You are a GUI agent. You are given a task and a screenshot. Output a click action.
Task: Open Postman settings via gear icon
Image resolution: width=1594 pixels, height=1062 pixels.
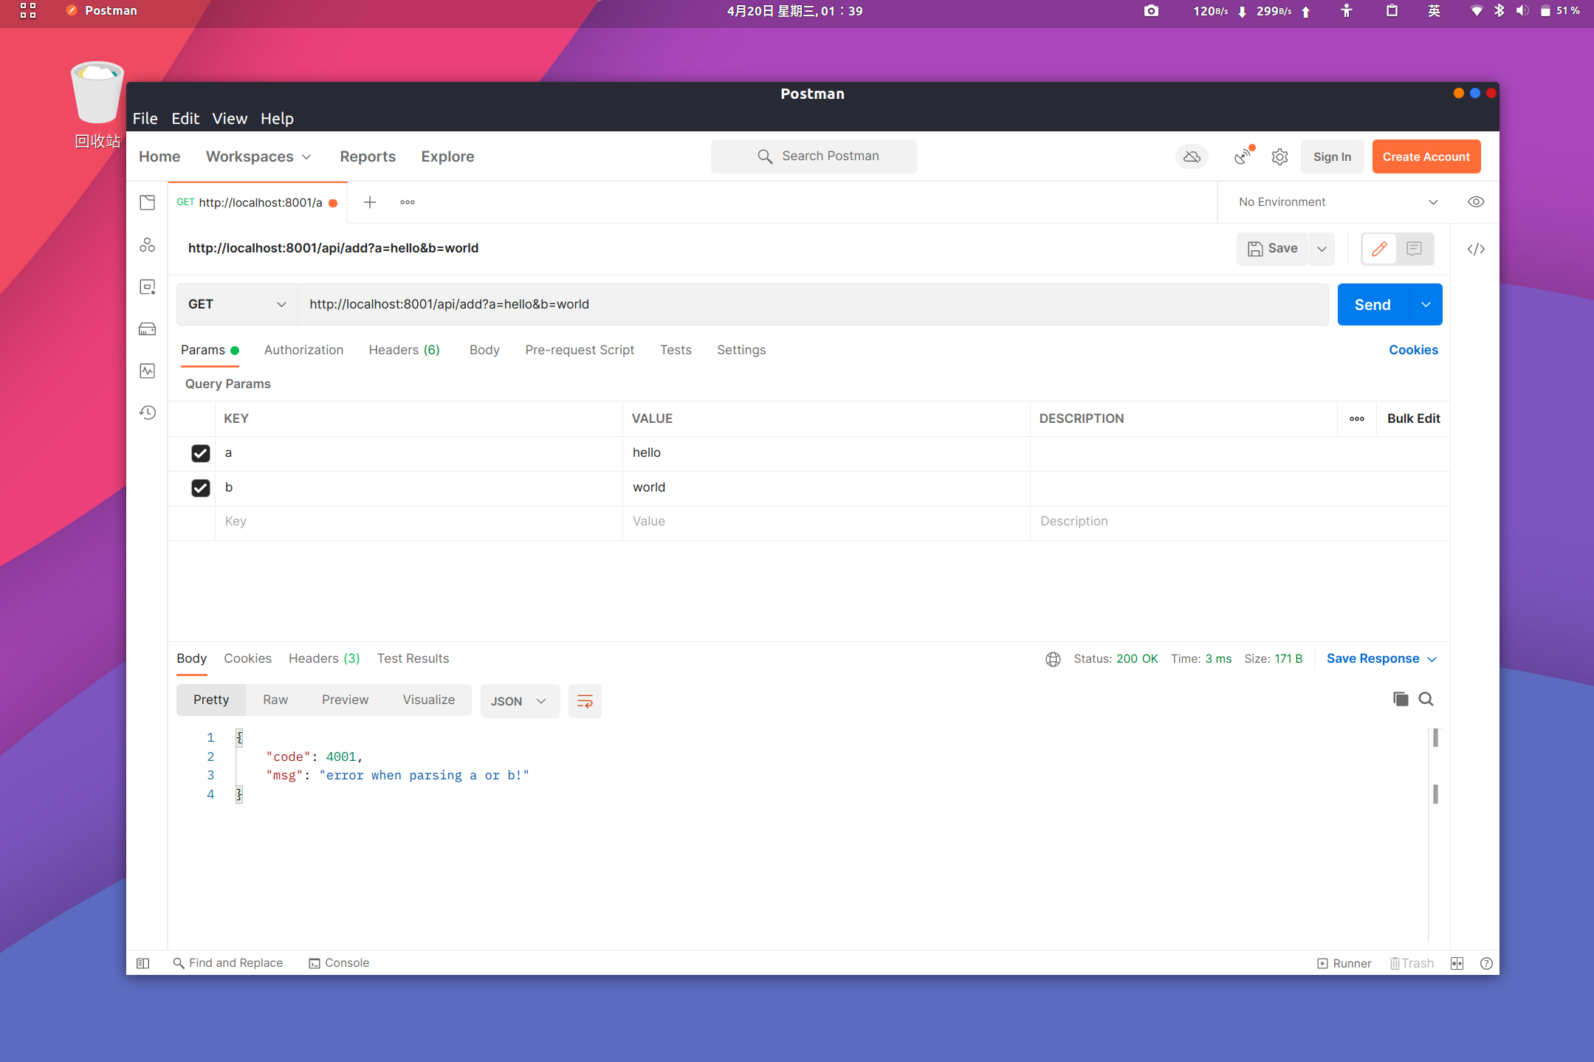1279,156
